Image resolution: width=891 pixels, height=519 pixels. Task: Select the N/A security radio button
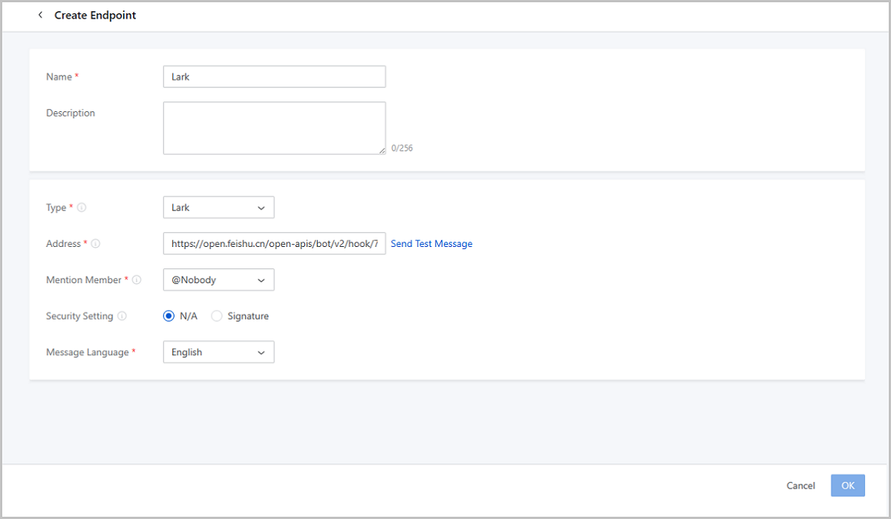(169, 316)
